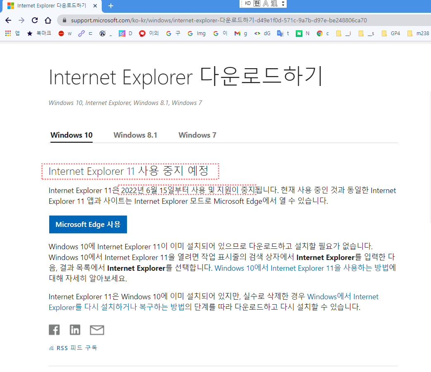Click the 漢 Hanja conversion IME button
This screenshot has height=372, width=431.
click(x=274, y=3)
